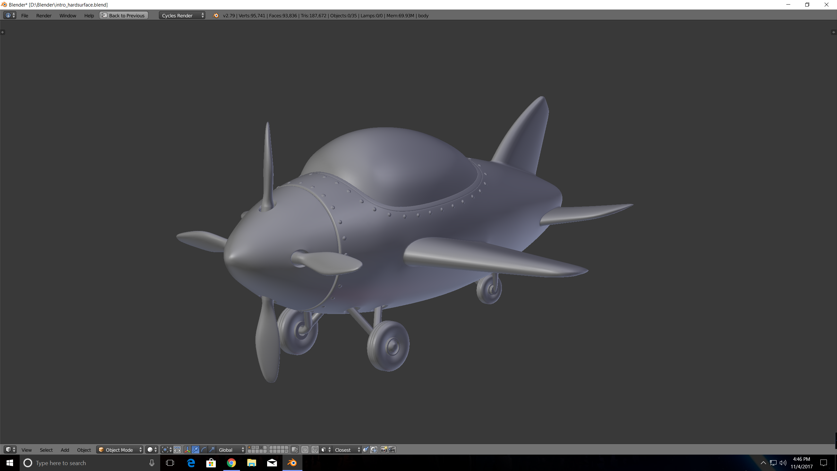Open the Cycles Render engine dropdown
Screen dimensions: 837x471
tap(182, 15)
